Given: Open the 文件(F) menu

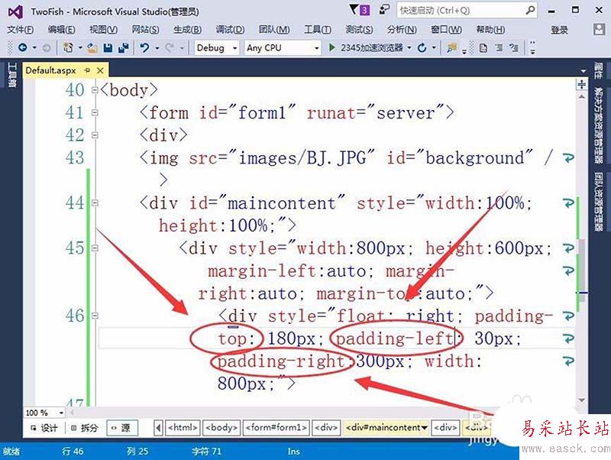Looking at the screenshot, I should [x=21, y=30].
